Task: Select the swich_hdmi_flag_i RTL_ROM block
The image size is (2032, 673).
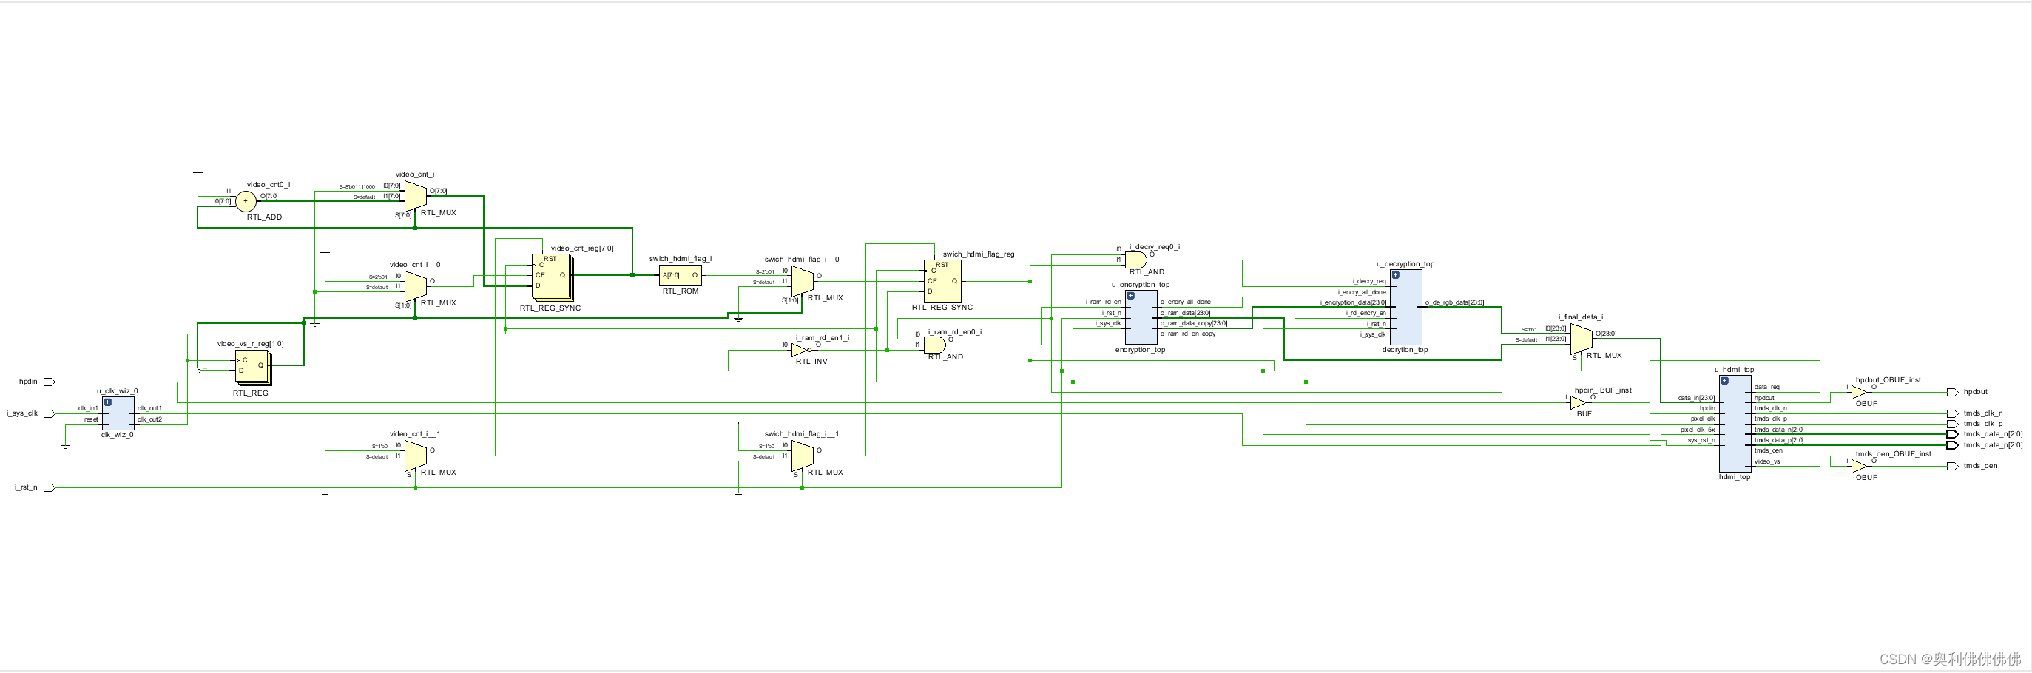Action: (x=680, y=275)
